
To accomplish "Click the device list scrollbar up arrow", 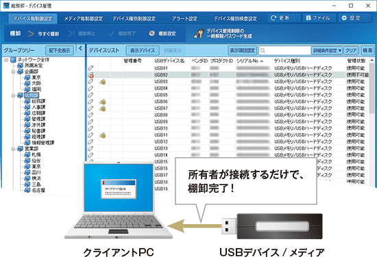I will pyautogui.click(x=372, y=60).
